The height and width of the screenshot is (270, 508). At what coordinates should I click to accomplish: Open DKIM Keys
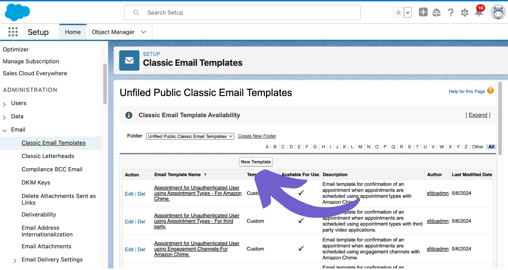[x=36, y=183]
